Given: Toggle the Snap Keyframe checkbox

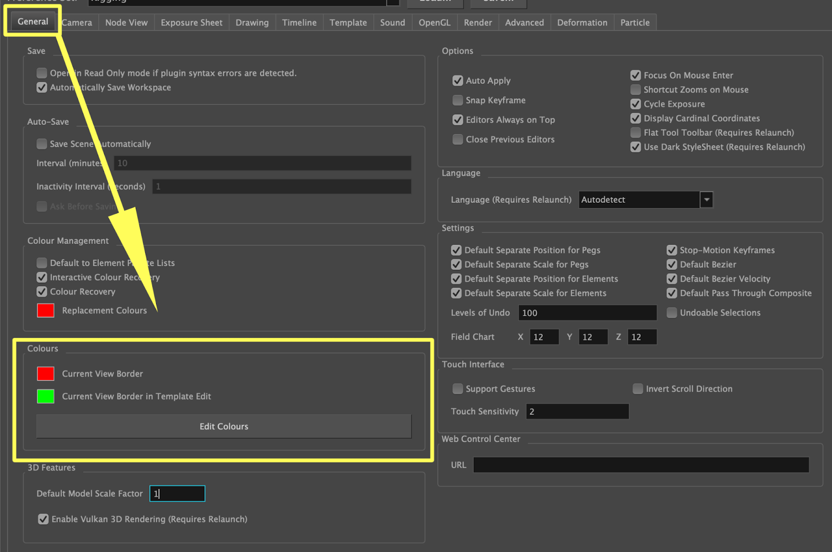Looking at the screenshot, I should pyautogui.click(x=458, y=100).
